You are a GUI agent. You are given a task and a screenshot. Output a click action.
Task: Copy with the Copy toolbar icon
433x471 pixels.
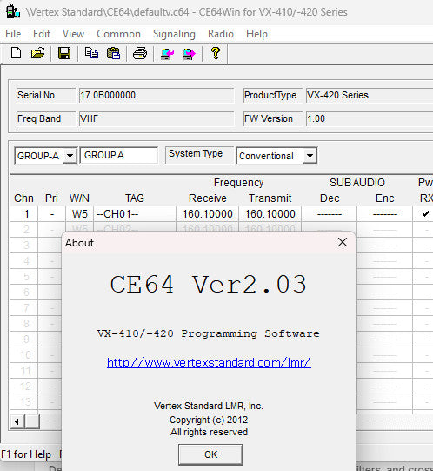pyautogui.click(x=91, y=54)
